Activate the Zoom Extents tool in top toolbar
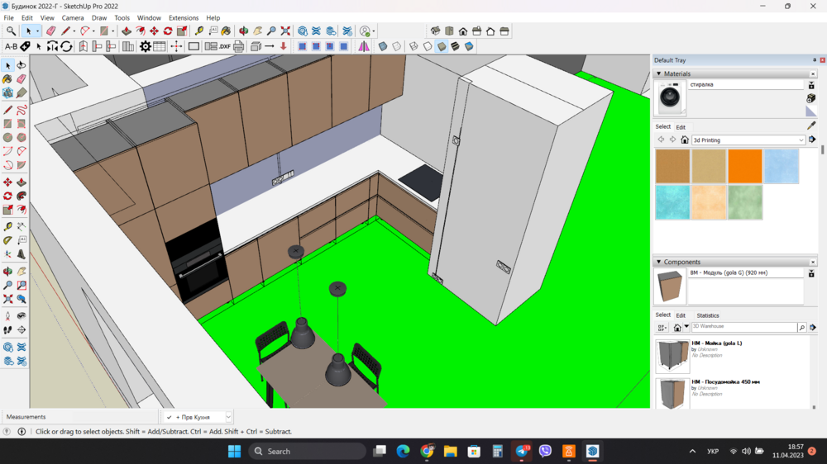 point(285,31)
